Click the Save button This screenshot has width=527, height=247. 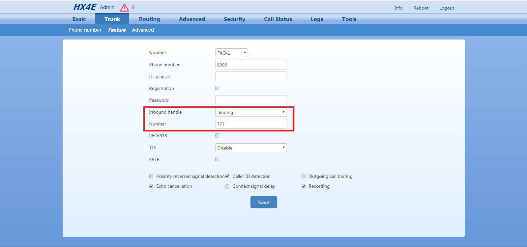(264, 202)
